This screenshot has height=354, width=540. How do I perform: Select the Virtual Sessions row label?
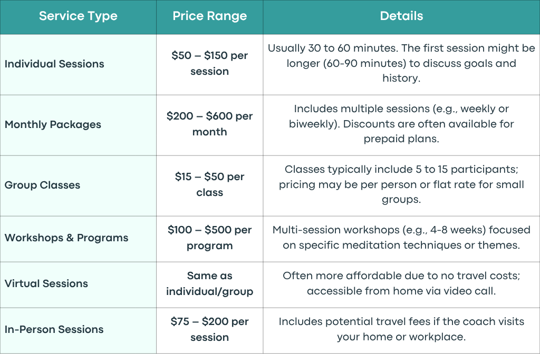pyautogui.click(x=46, y=283)
